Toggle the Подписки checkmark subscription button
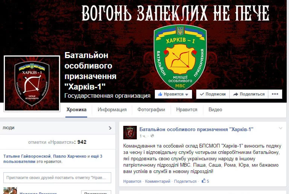 pyautogui.click(x=213, y=94)
